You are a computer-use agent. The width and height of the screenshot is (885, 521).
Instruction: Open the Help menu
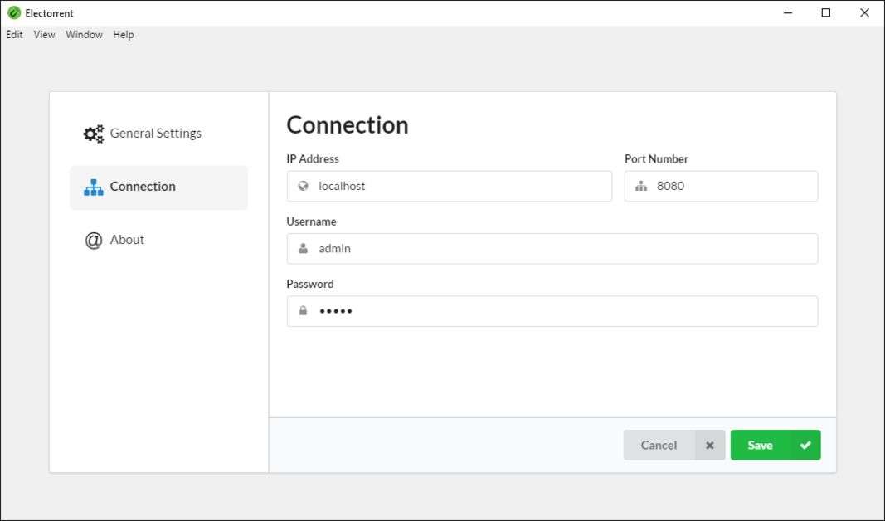pyautogui.click(x=124, y=35)
